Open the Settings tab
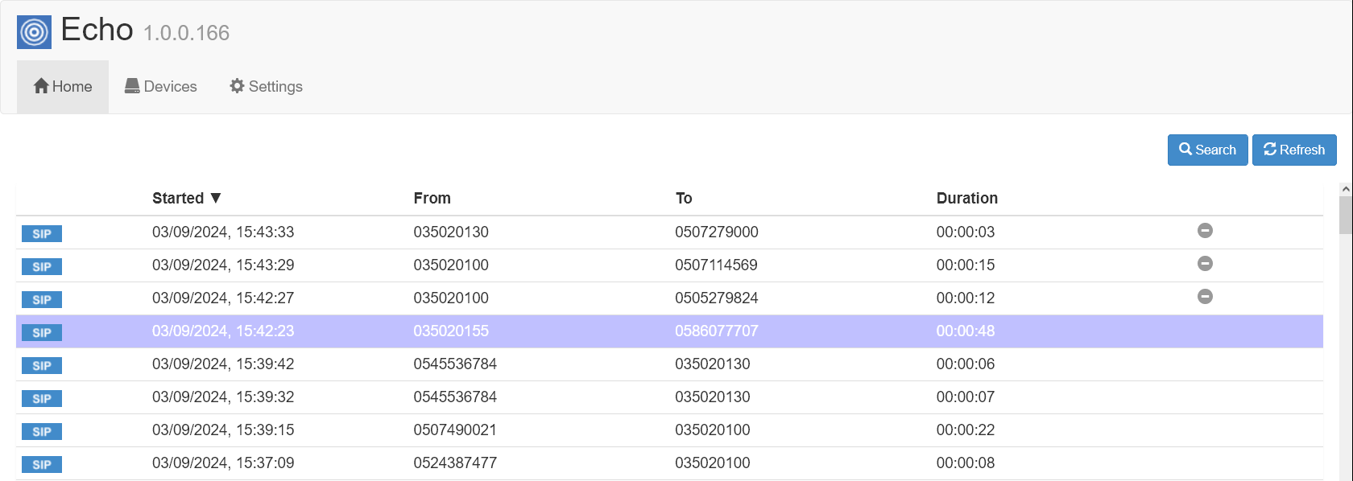Image resolution: width=1353 pixels, height=481 pixels. click(x=266, y=87)
